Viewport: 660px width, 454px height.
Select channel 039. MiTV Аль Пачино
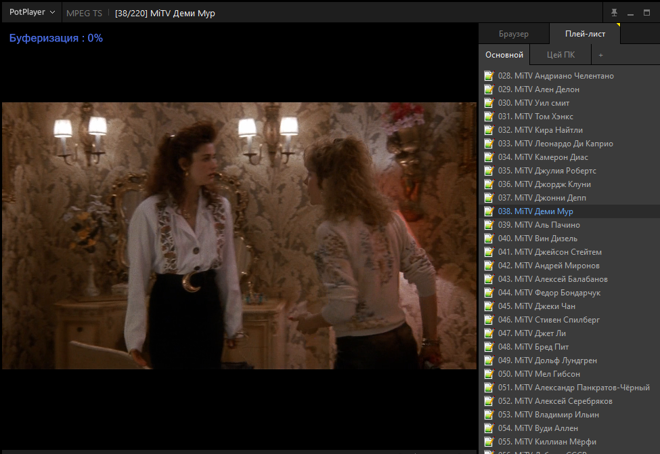pyautogui.click(x=569, y=225)
